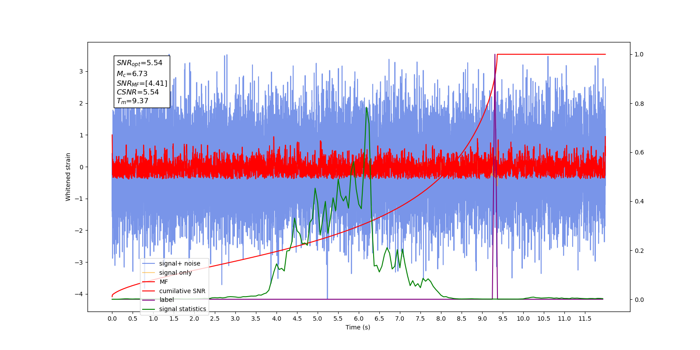Click the 4.0 x-axis tick label
The width and height of the screenshot is (700, 350).
[276, 318]
